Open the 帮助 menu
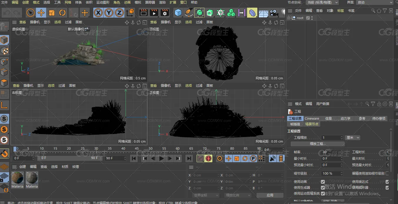The width and height of the screenshot is (398, 204). coord(194,2)
